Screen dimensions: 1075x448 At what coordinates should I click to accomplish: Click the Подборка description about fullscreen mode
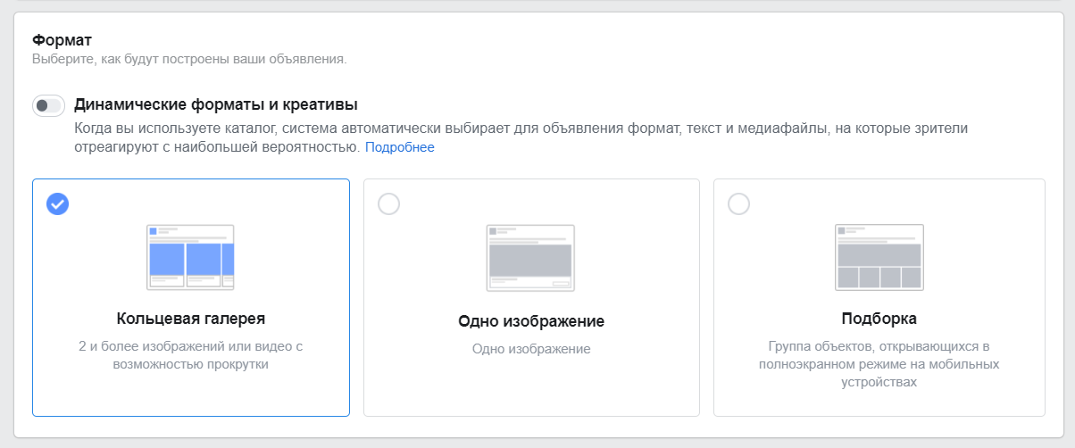pyautogui.click(x=879, y=364)
